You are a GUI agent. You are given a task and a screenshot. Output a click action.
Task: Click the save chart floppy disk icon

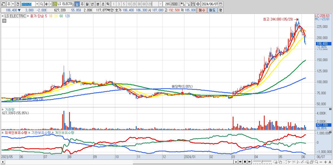click(193, 4)
